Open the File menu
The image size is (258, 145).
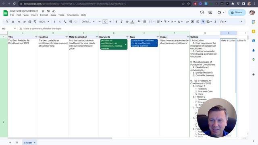click(x=12, y=15)
